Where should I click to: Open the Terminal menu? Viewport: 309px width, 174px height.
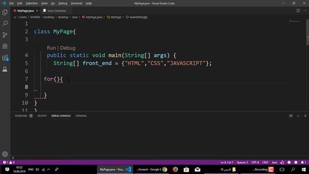(x=76, y=3)
